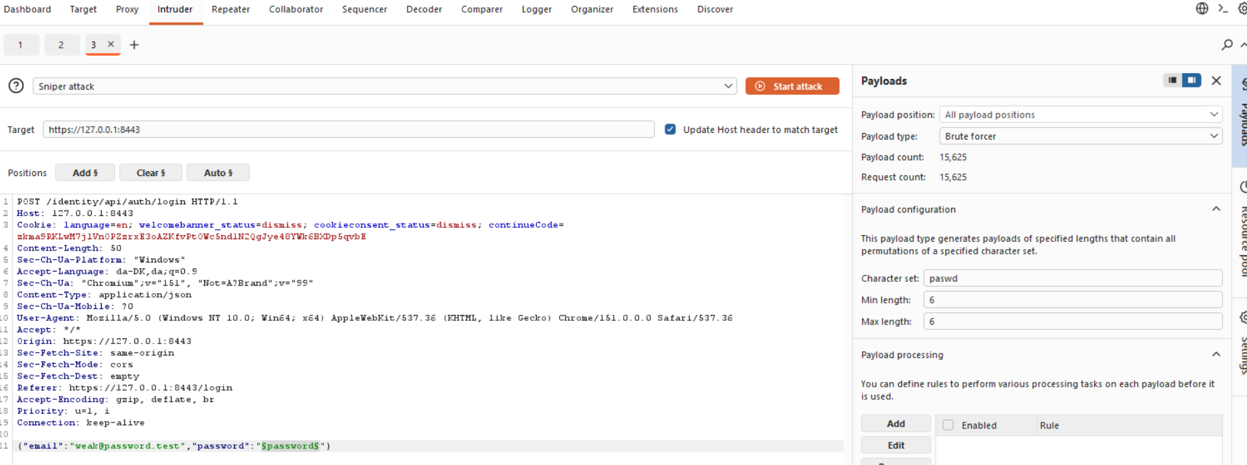Click the Referer header line
Screen dimensions: 1247x465
124,387
